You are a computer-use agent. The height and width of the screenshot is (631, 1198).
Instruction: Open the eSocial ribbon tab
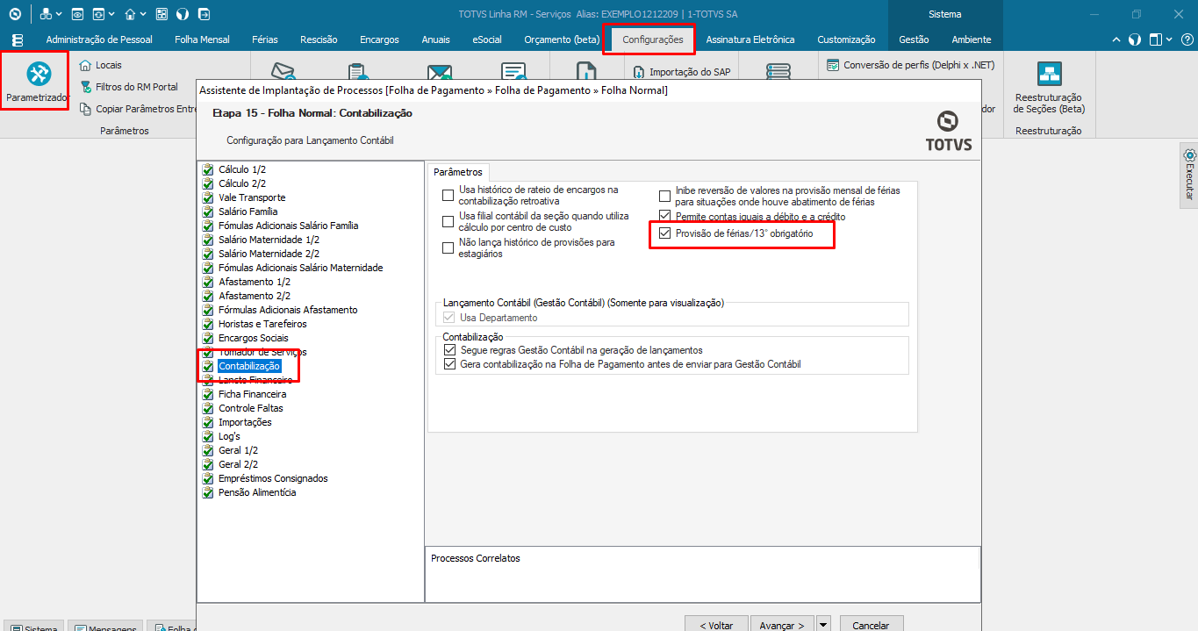(x=487, y=39)
